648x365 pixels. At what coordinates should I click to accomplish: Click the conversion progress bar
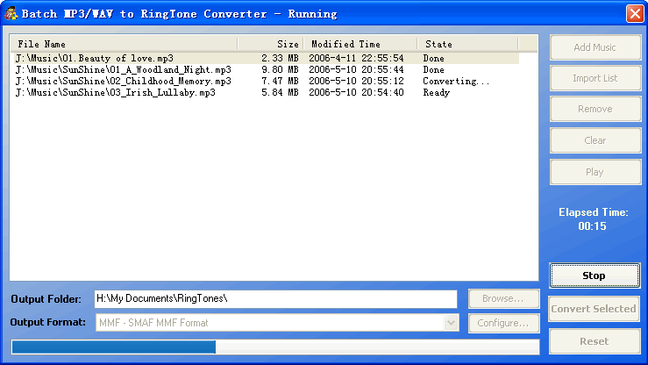(275, 347)
